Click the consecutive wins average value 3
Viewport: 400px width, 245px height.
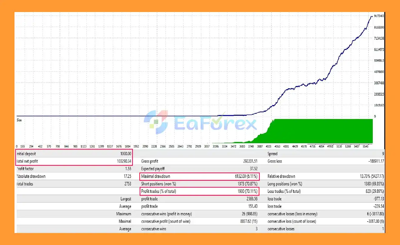tap(256, 229)
